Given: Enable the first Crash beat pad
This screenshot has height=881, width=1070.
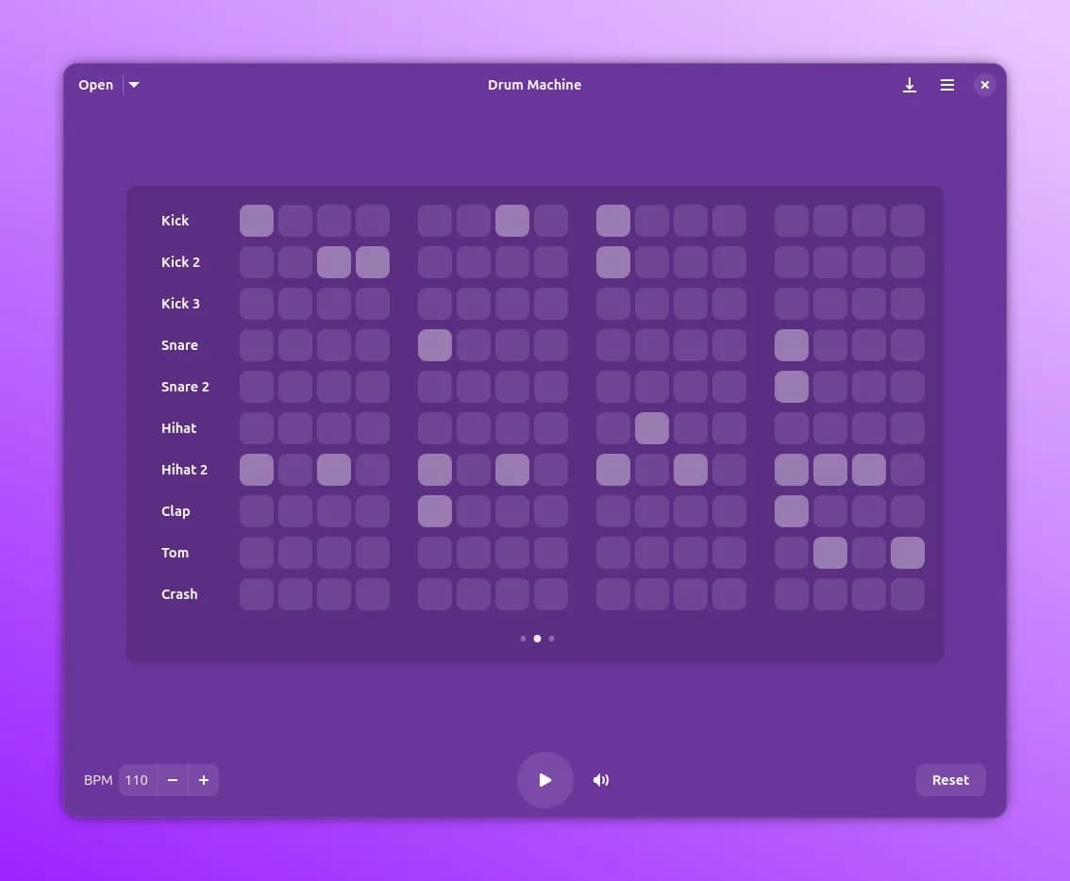Looking at the screenshot, I should (257, 594).
